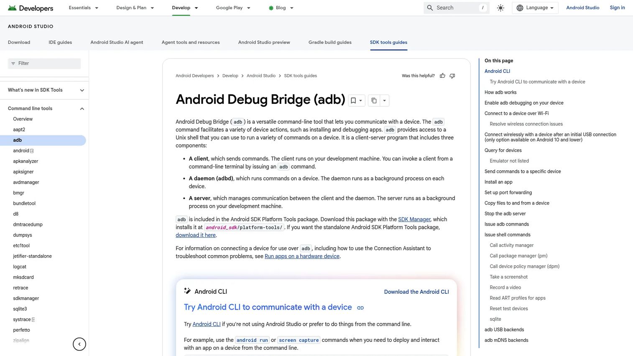Select sdkmanager in the sidebar list
This screenshot has height=356, width=633.
point(26,299)
